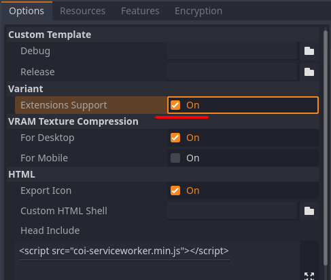The height and width of the screenshot is (280, 331).
Task: Collapse VRAM Texture Compression section
Action: (162, 121)
